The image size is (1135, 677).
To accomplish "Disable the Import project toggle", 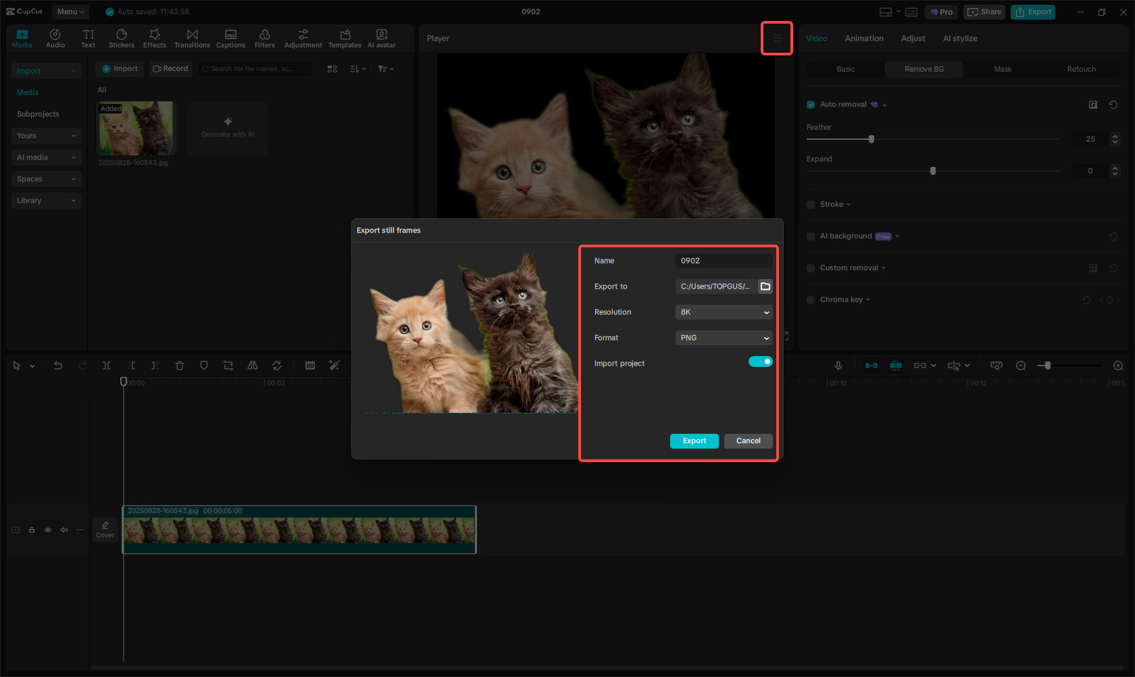I will pyautogui.click(x=760, y=361).
